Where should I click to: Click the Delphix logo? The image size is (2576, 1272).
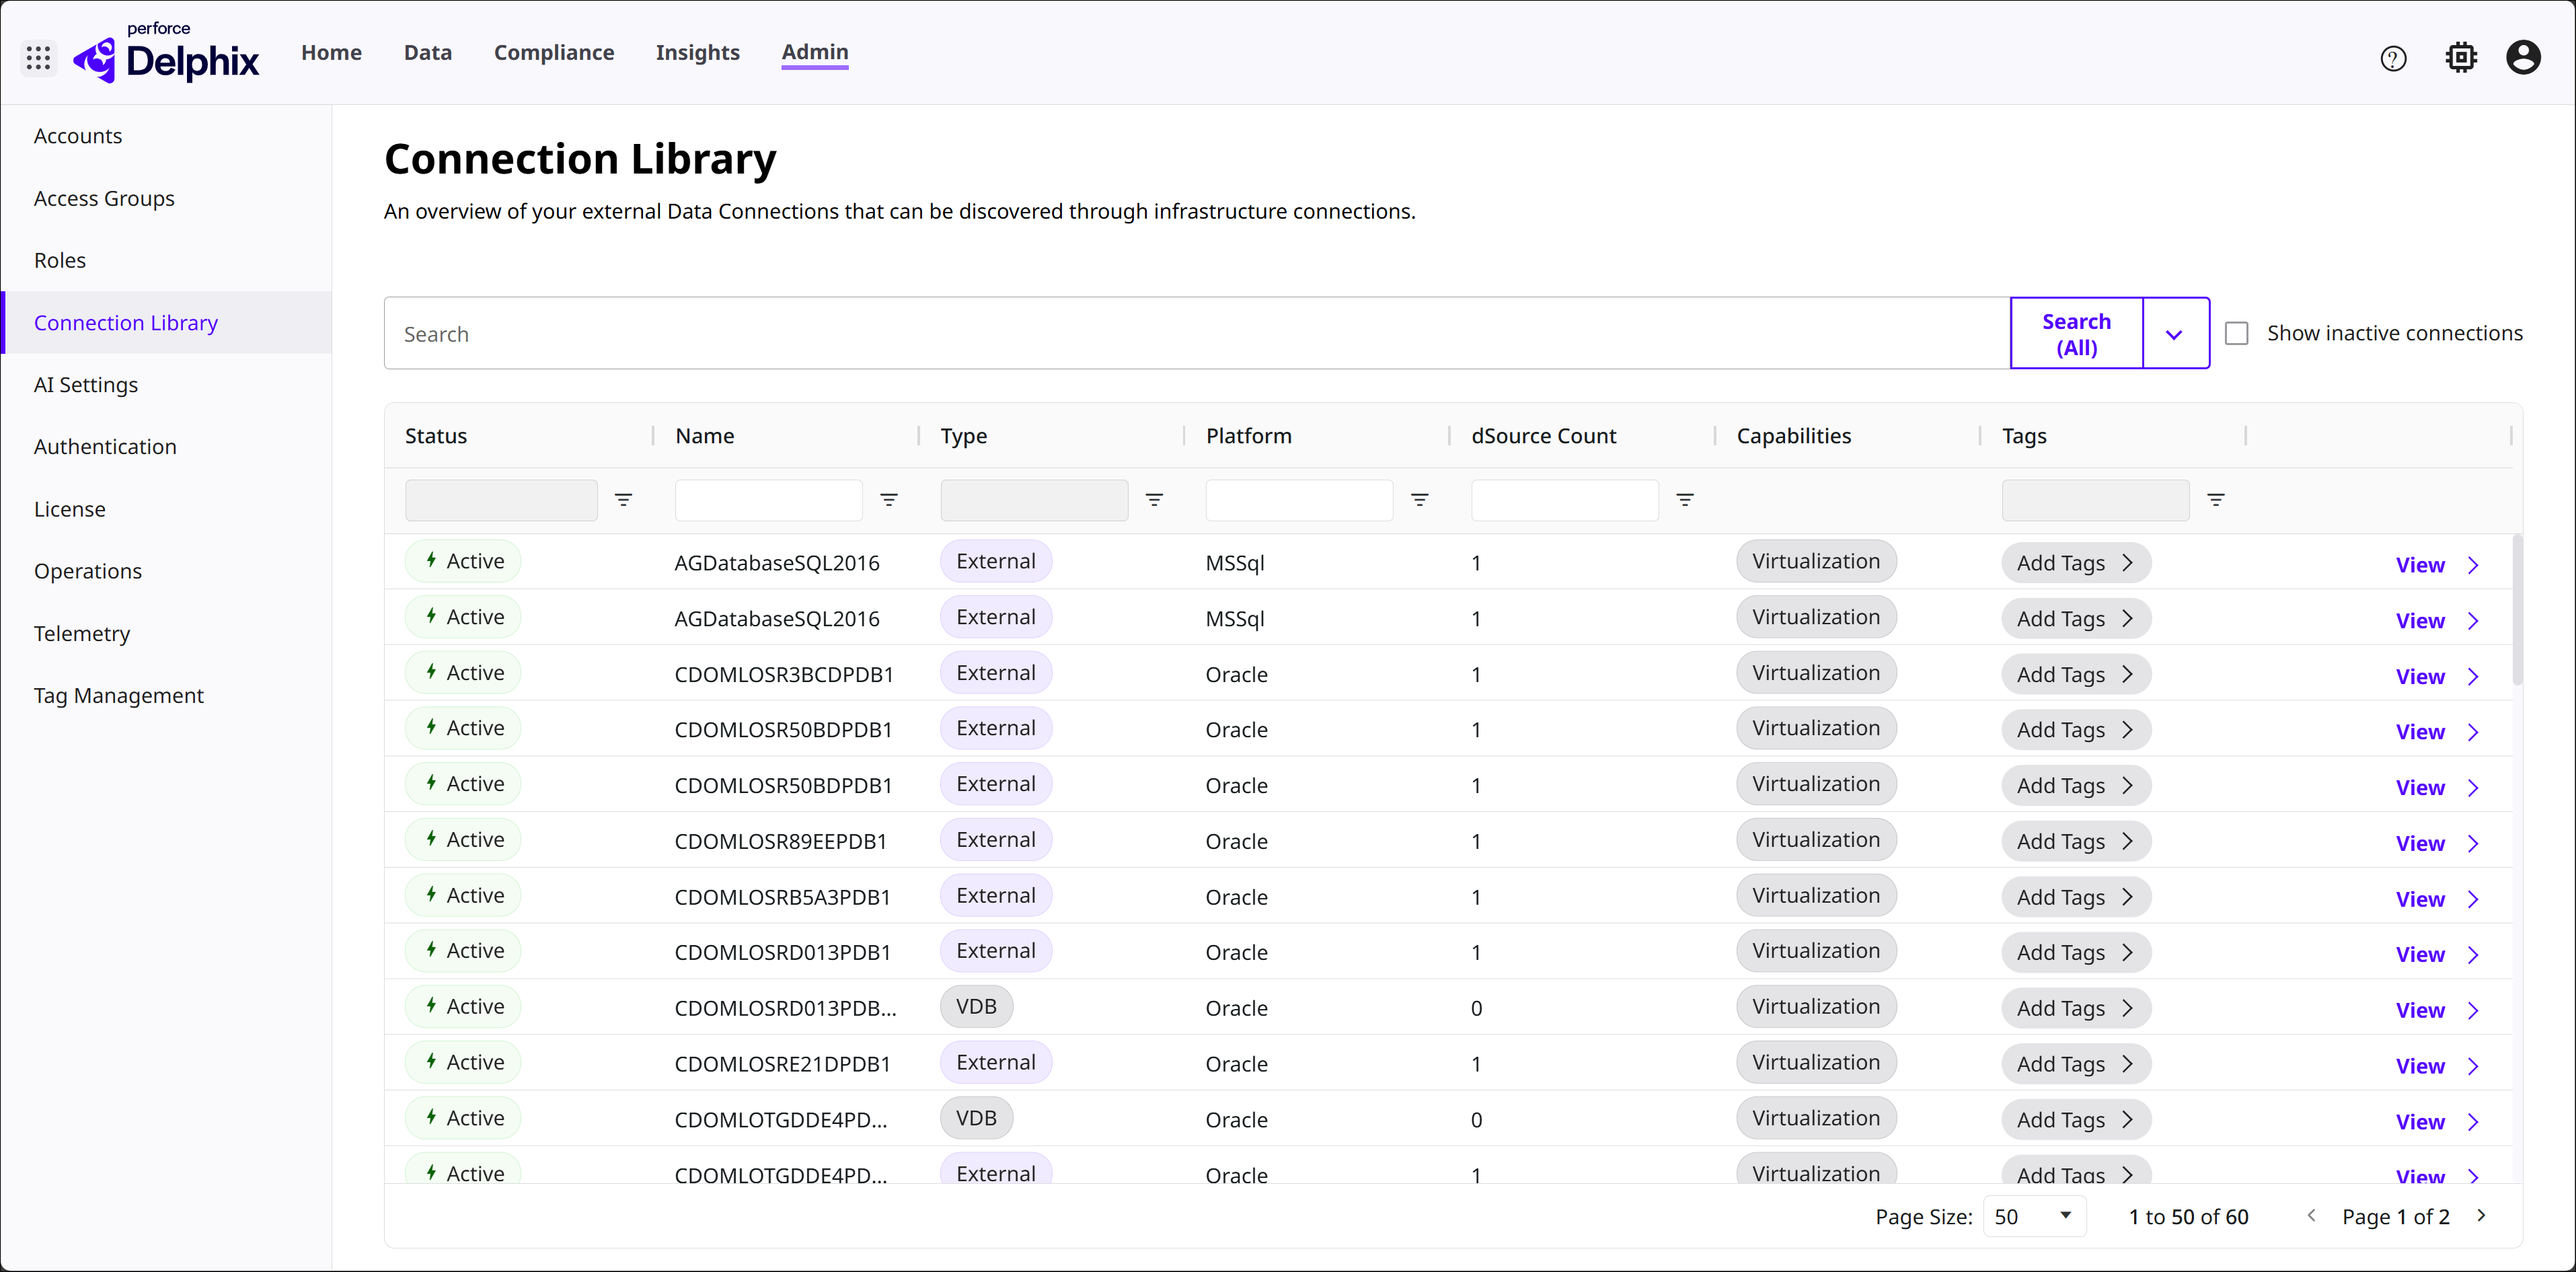pyautogui.click(x=167, y=58)
